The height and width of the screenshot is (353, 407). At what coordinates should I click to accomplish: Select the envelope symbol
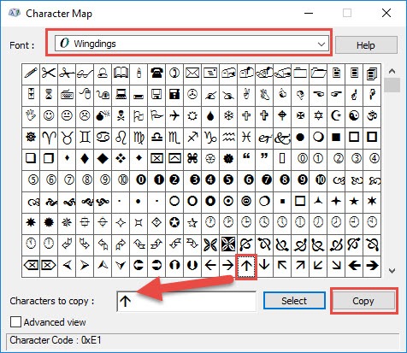192,74
